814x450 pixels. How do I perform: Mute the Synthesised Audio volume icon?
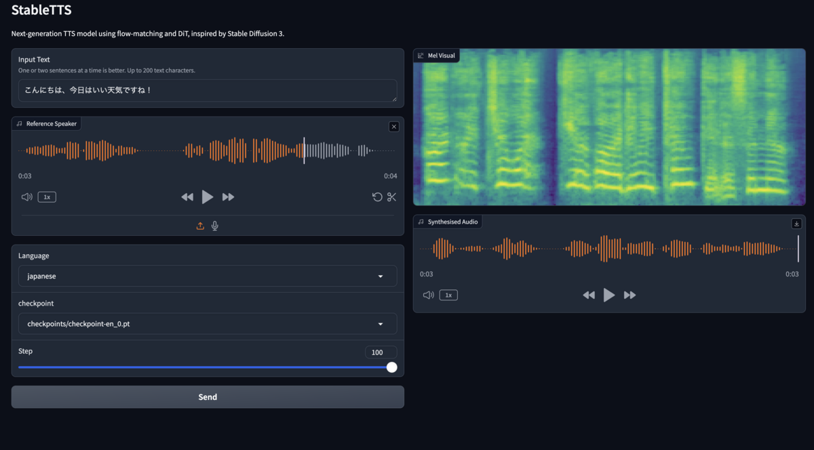coord(428,295)
